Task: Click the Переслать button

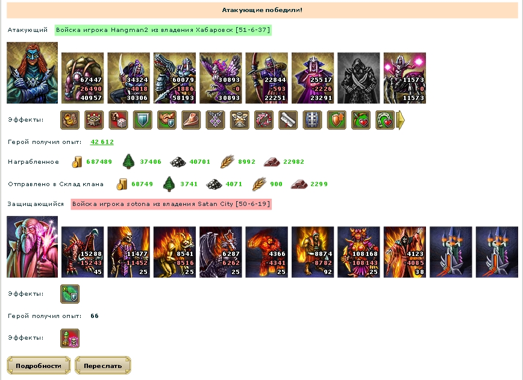Action: tap(102, 366)
